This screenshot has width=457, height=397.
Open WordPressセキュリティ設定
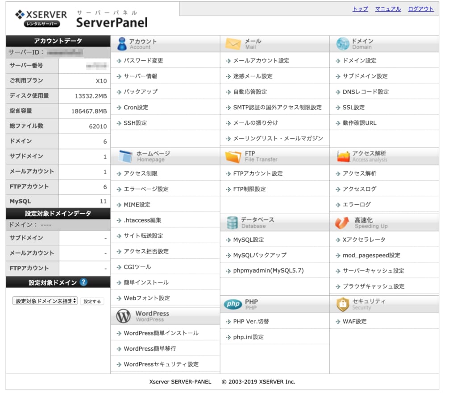(161, 364)
